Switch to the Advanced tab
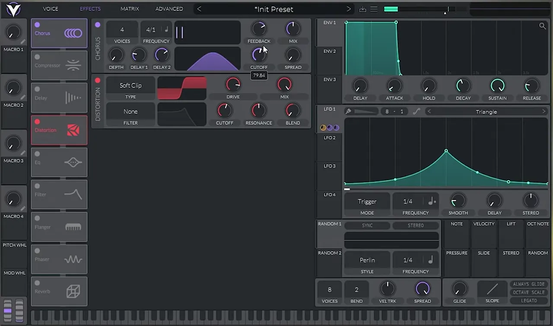Viewport: 553px width, 326px height. coord(169,9)
